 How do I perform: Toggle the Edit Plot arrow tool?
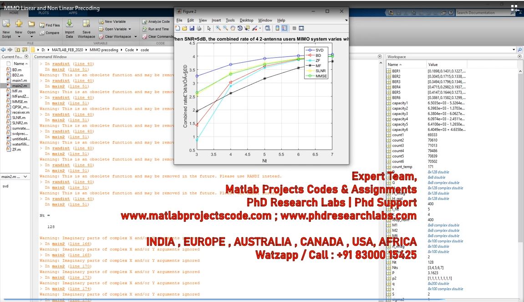click(209, 28)
